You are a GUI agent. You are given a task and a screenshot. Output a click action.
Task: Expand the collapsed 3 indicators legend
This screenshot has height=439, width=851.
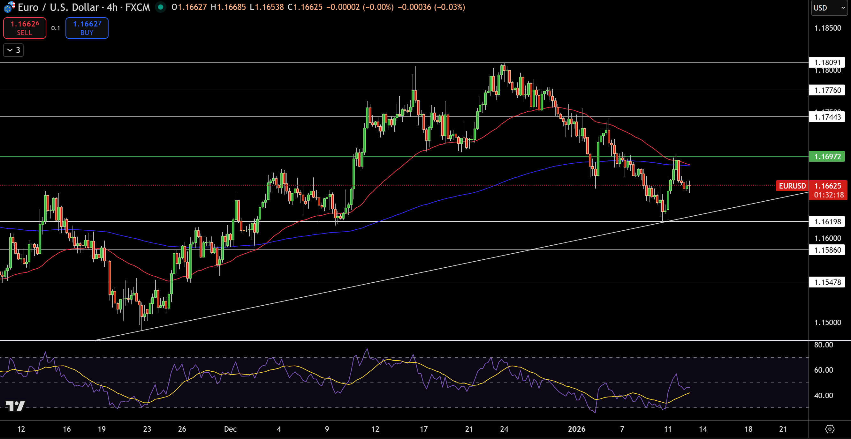pos(13,50)
